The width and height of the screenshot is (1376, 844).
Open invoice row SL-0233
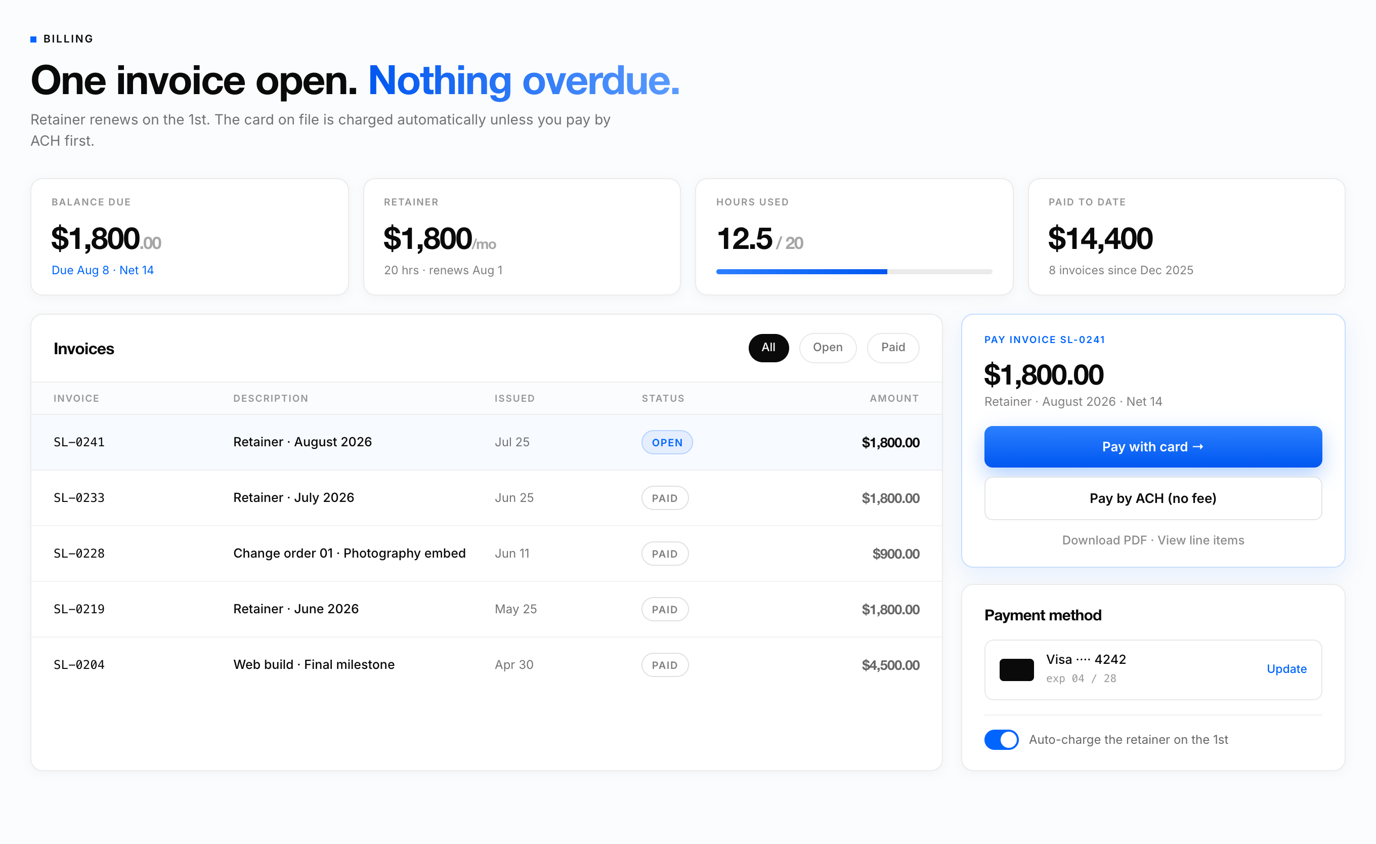pyautogui.click(x=486, y=498)
